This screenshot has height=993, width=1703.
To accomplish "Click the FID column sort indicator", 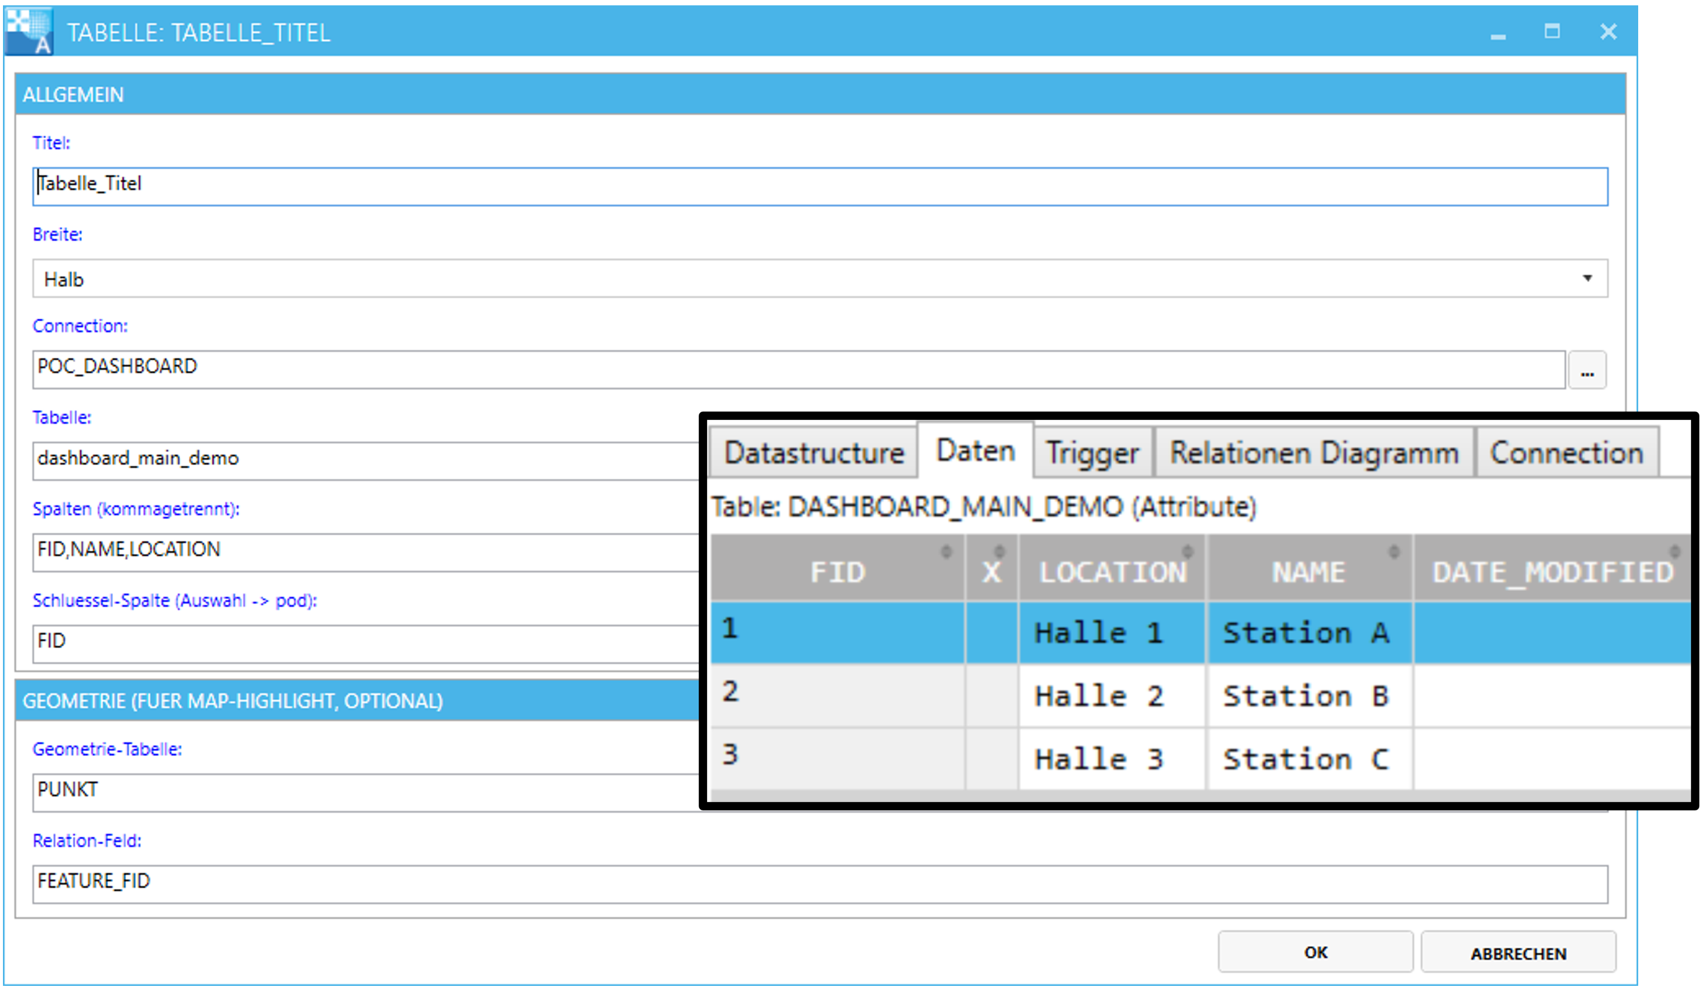I will pos(946,552).
